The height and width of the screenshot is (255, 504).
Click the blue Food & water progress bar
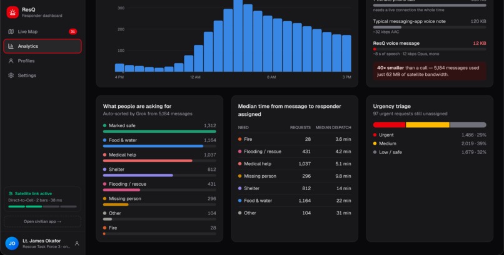coord(153,146)
